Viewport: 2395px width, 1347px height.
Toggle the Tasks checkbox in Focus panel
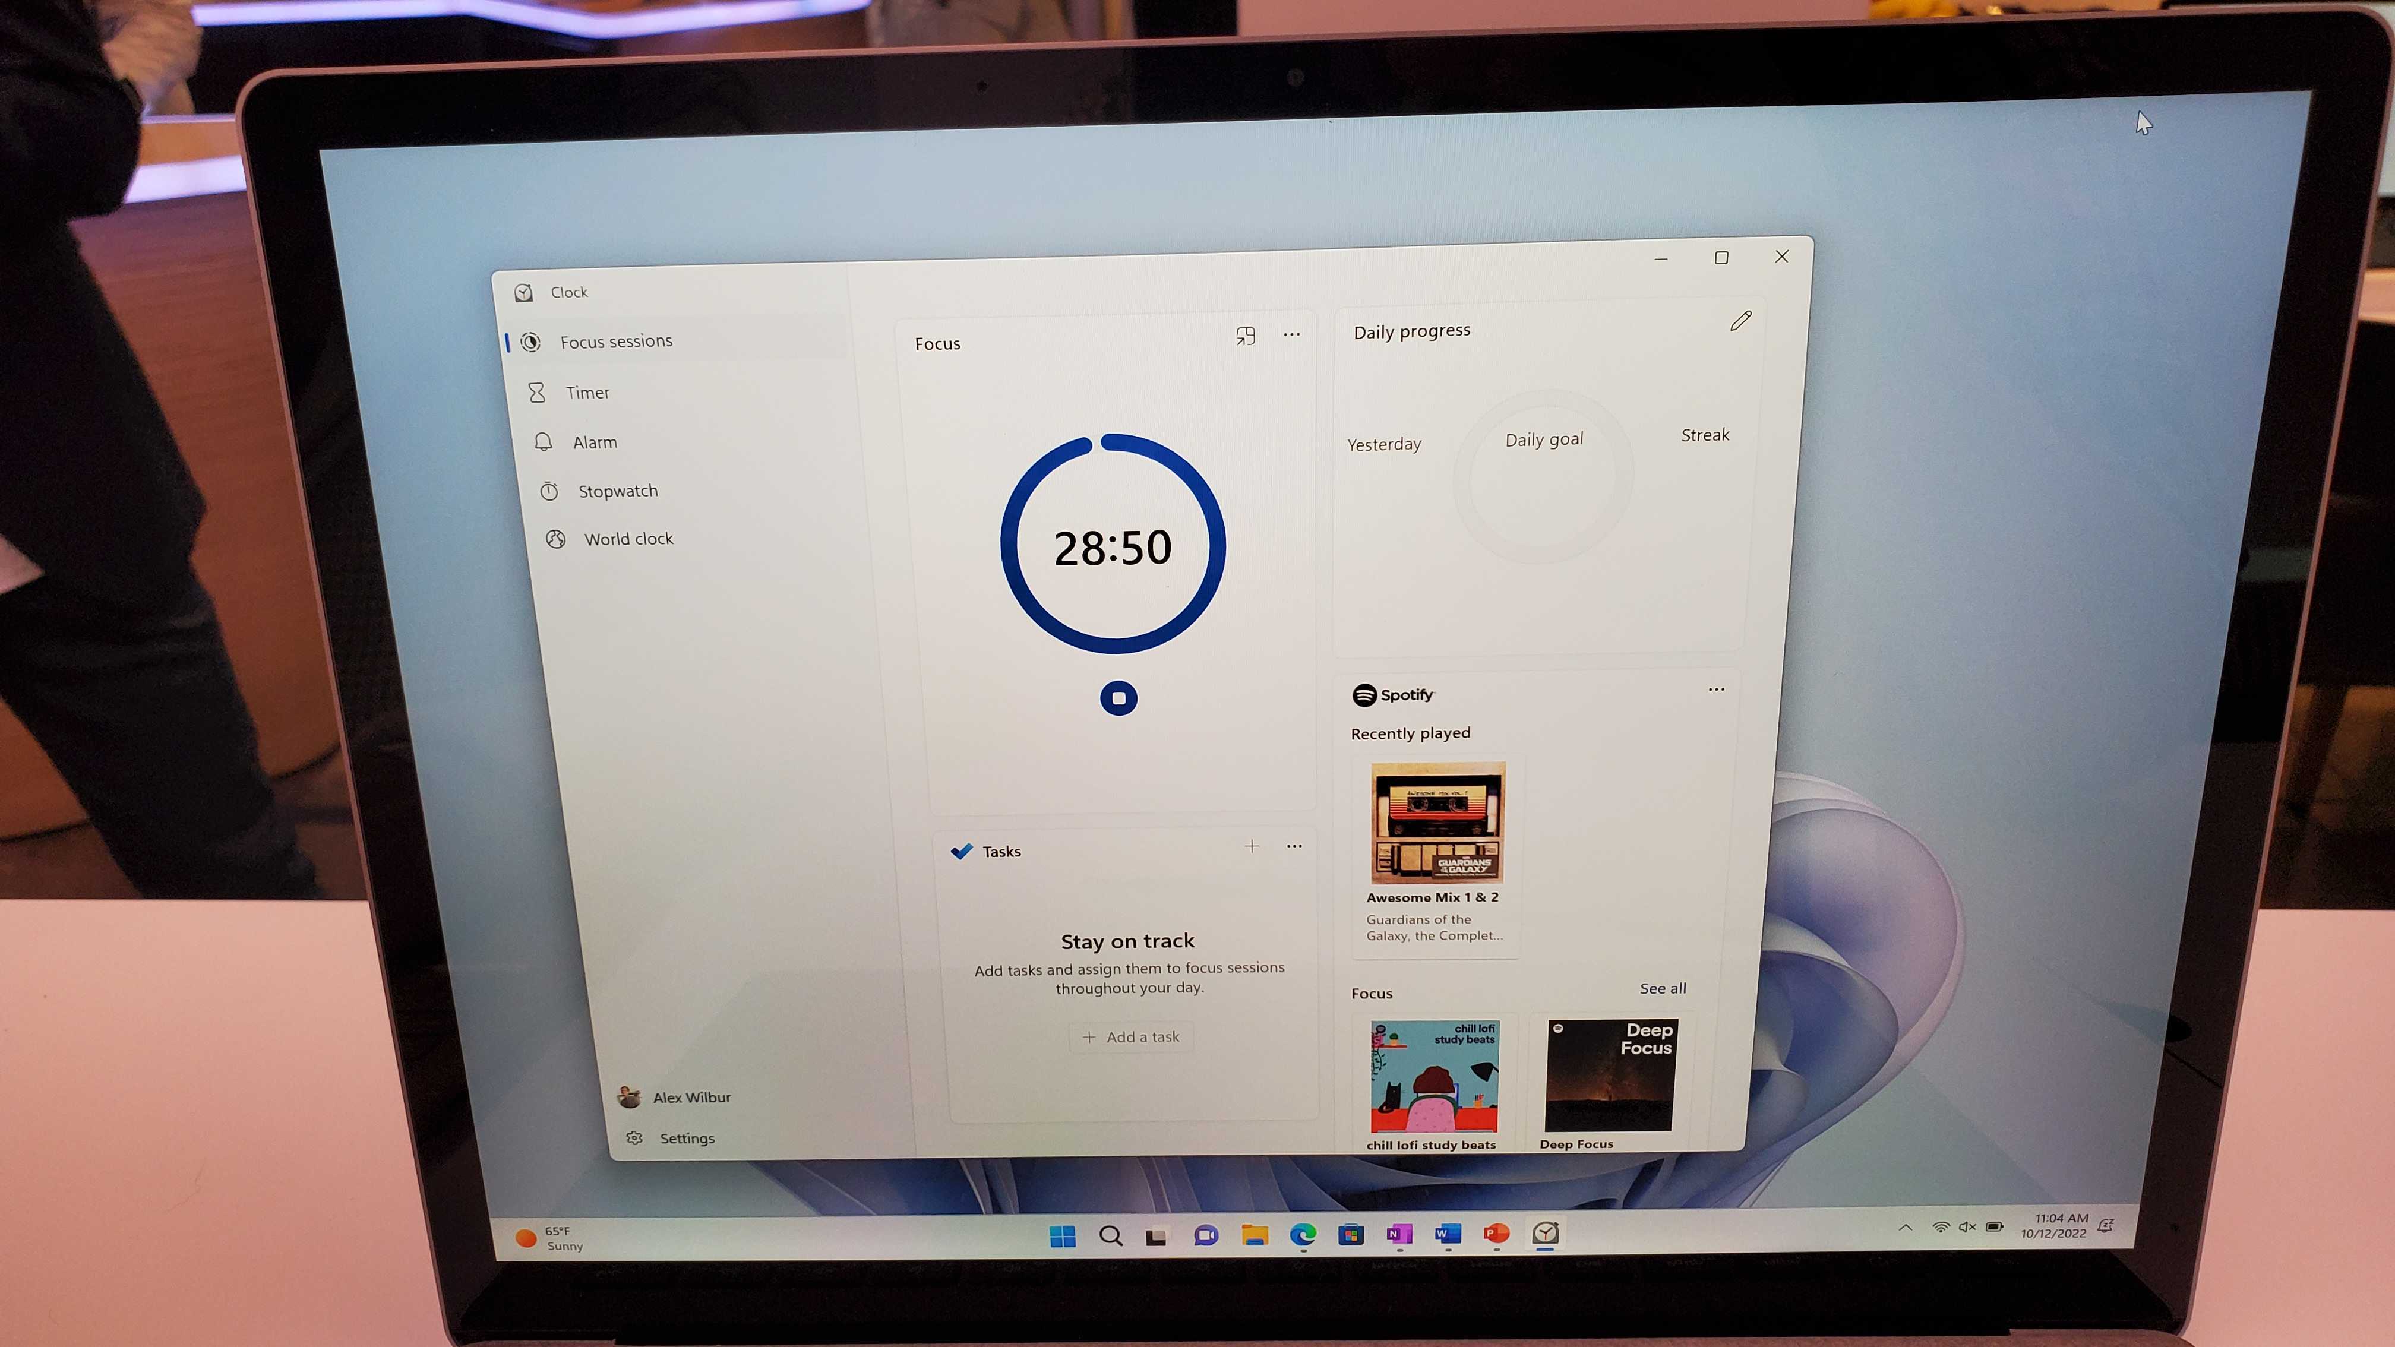(959, 850)
